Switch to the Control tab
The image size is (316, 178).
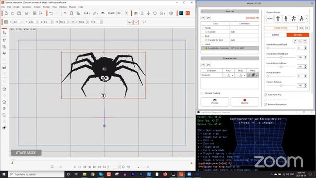[276, 35]
